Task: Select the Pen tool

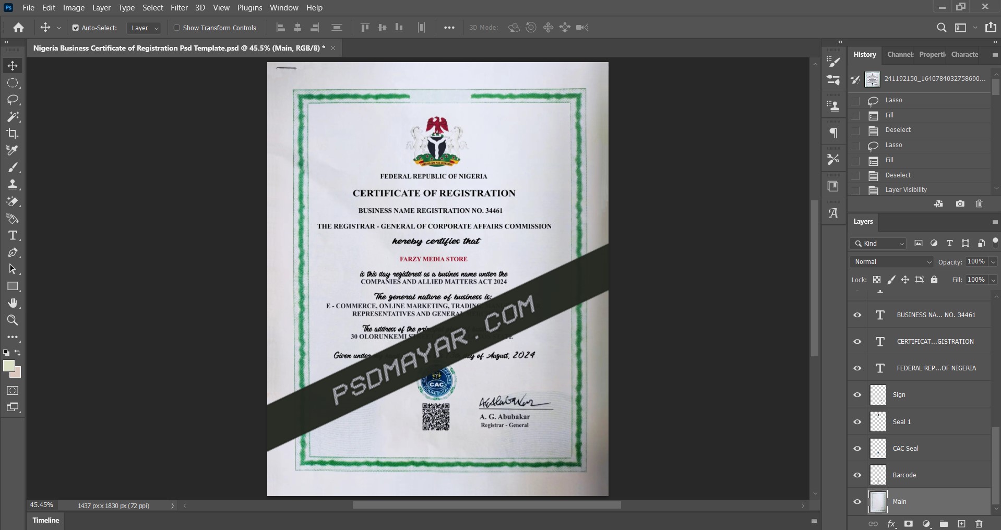Action: coord(13,252)
